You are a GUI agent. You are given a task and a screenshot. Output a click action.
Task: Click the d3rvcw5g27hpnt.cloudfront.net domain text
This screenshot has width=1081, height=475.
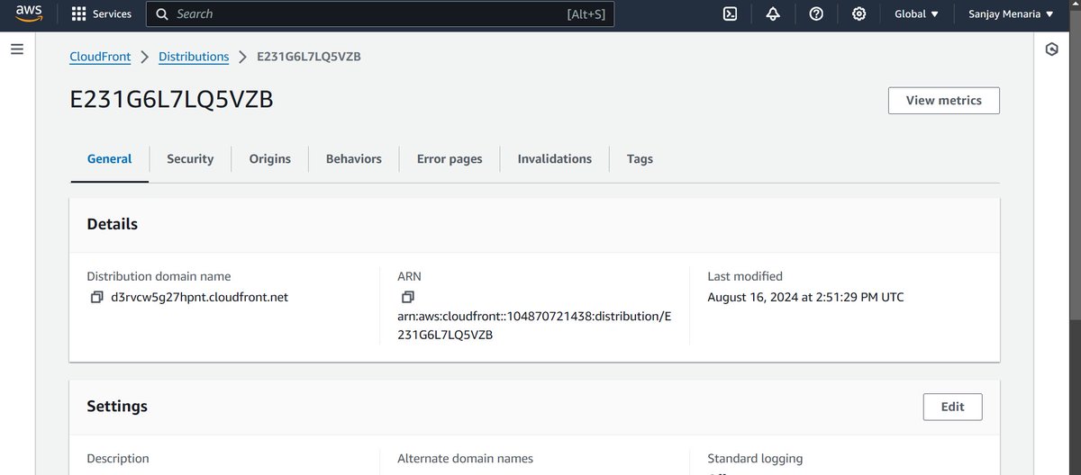(x=199, y=297)
